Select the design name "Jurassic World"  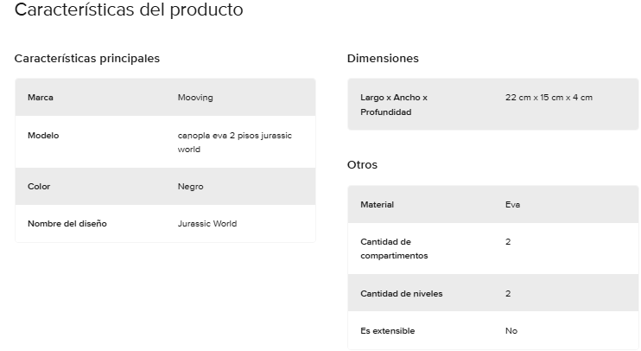pos(207,224)
